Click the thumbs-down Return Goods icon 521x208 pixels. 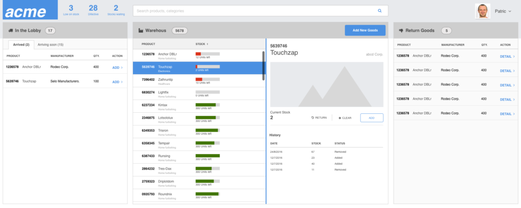click(x=401, y=30)
